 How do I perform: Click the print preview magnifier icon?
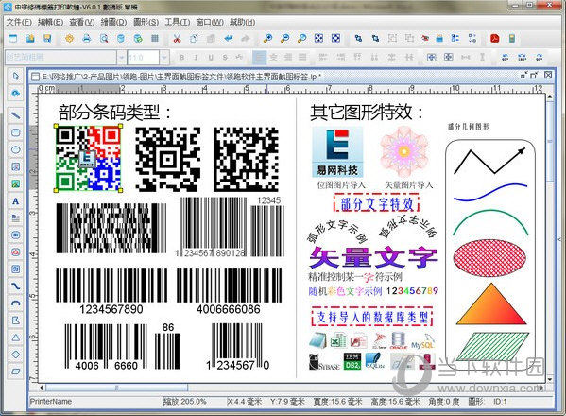tap(104, 38)
